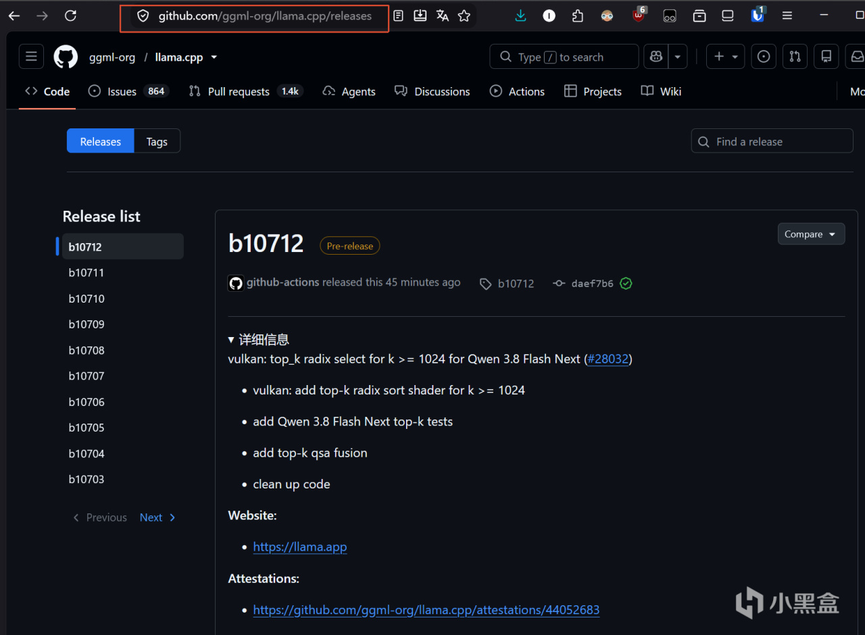The width and height of the screenshot is (865, 635).
Task: Click the install page icon in address bar
Action: pos(420,16)
